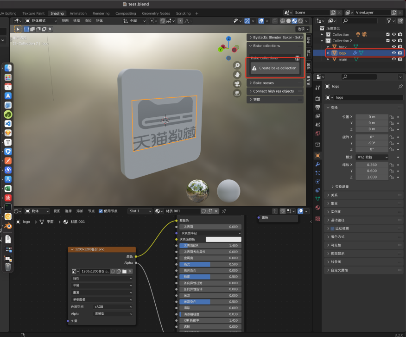Toggle exclude checkbox for Collection 2
This screenshot has height=337, width=406.
pyautogui.click(x=387, y=41)
